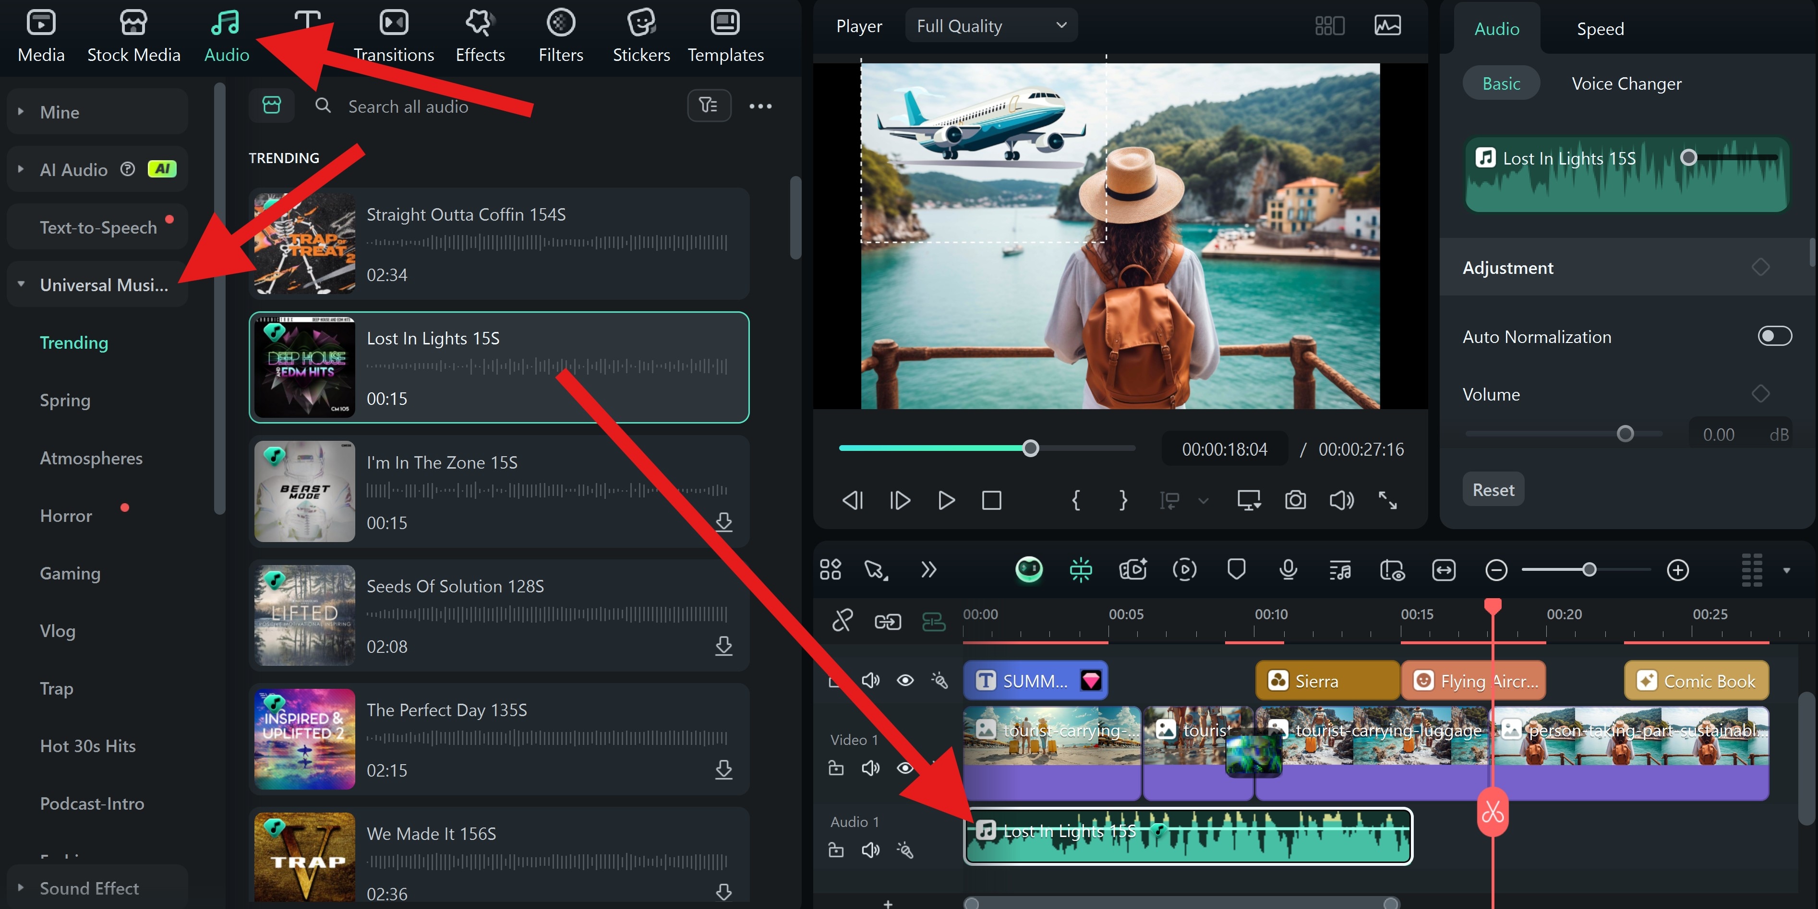Open the Templates tab
This screenshot has width=1818, height=909.
pyautogui.click(x=725, y=36)
